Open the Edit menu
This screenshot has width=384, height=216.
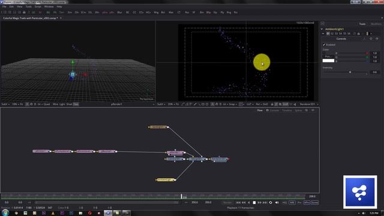tap(11, 7)
